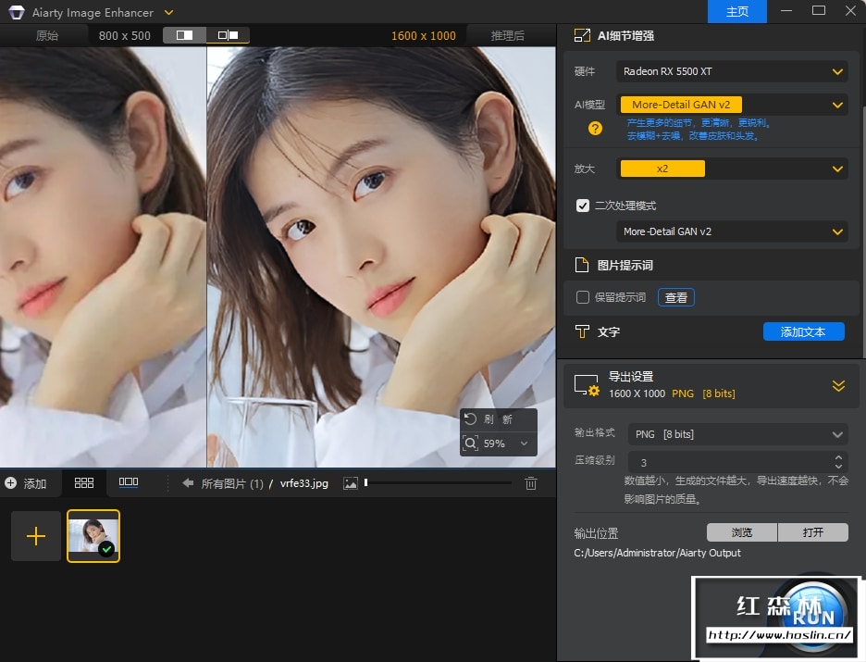The image size is (866, 662).
Task: Click the yellow question mark help icon
Action: pyautogui.click(x=596, y=129)
